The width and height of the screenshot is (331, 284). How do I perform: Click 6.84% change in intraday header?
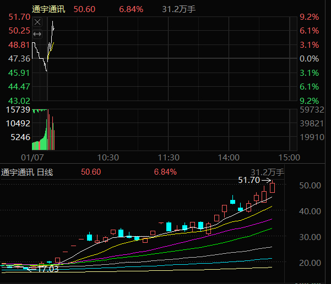pyautogui.click(x=131, y=9)
